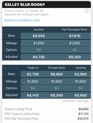Select the Cruze Limited 1LT Sedan 4D title
The image size is (93, 123).
[24, 11]
